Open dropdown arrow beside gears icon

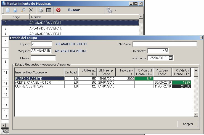pos(115,10)
